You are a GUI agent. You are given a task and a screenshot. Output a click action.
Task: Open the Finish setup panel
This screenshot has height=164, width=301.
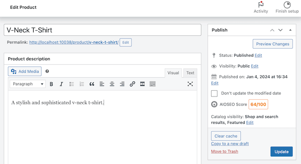click(287, 7)
